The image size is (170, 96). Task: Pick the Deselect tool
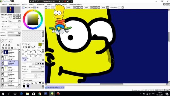point(39,55)
